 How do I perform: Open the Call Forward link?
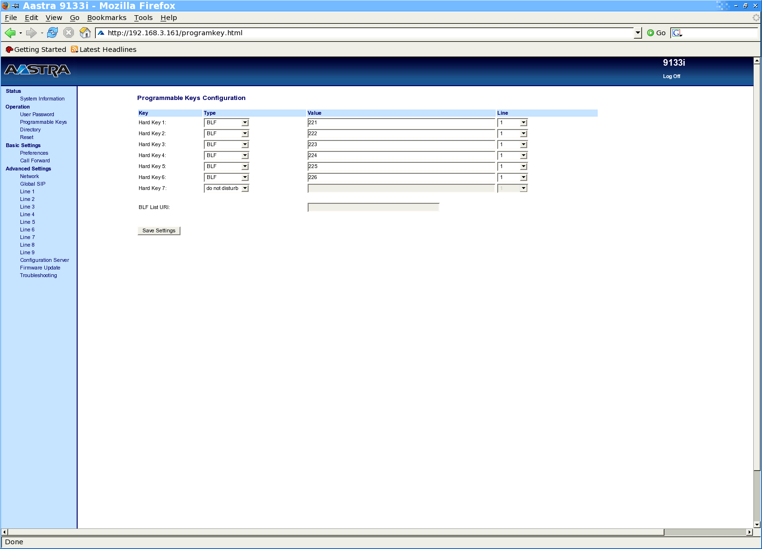coord(35,161)
